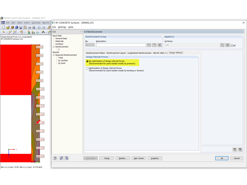Toggle the All surfaces checkbox

point(231,45)
